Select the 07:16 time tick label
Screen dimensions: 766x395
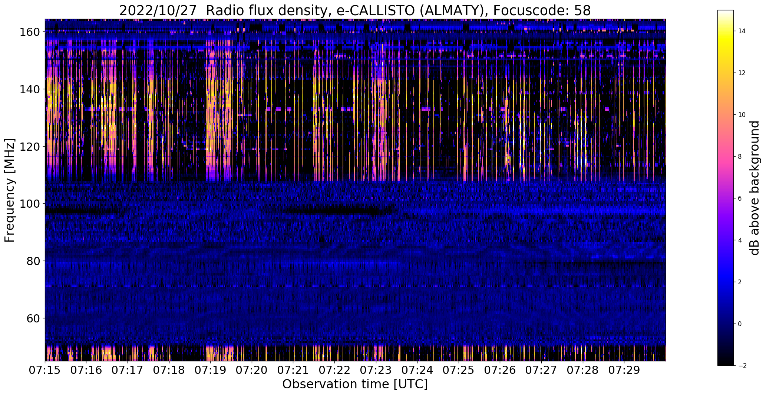[x=86, y=370]
